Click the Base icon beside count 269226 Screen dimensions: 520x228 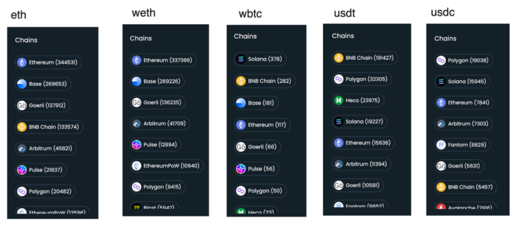pos(137,81)
